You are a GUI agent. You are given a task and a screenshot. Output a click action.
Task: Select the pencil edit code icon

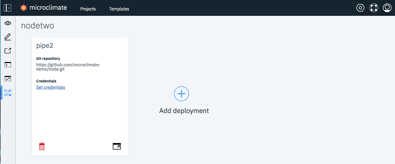(x=8, y=37)
